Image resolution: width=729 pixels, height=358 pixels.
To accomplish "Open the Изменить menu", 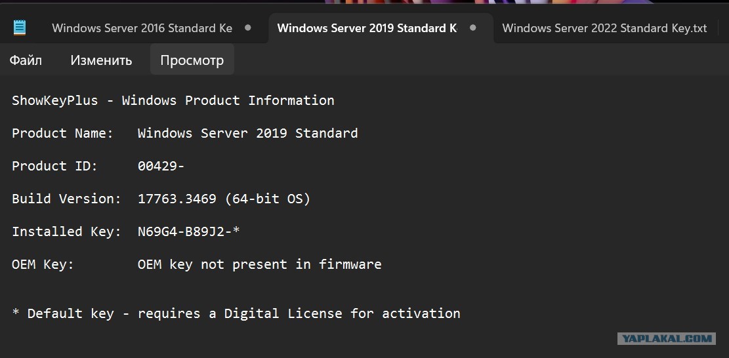I will [101, 60].
